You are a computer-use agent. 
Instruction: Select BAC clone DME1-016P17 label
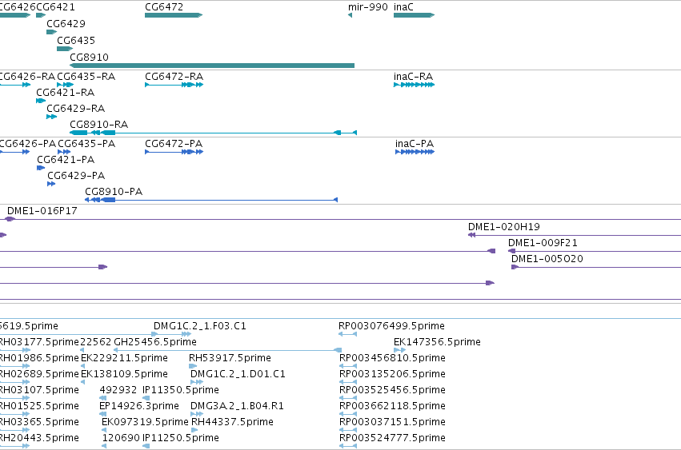click(x=42, y=211)
